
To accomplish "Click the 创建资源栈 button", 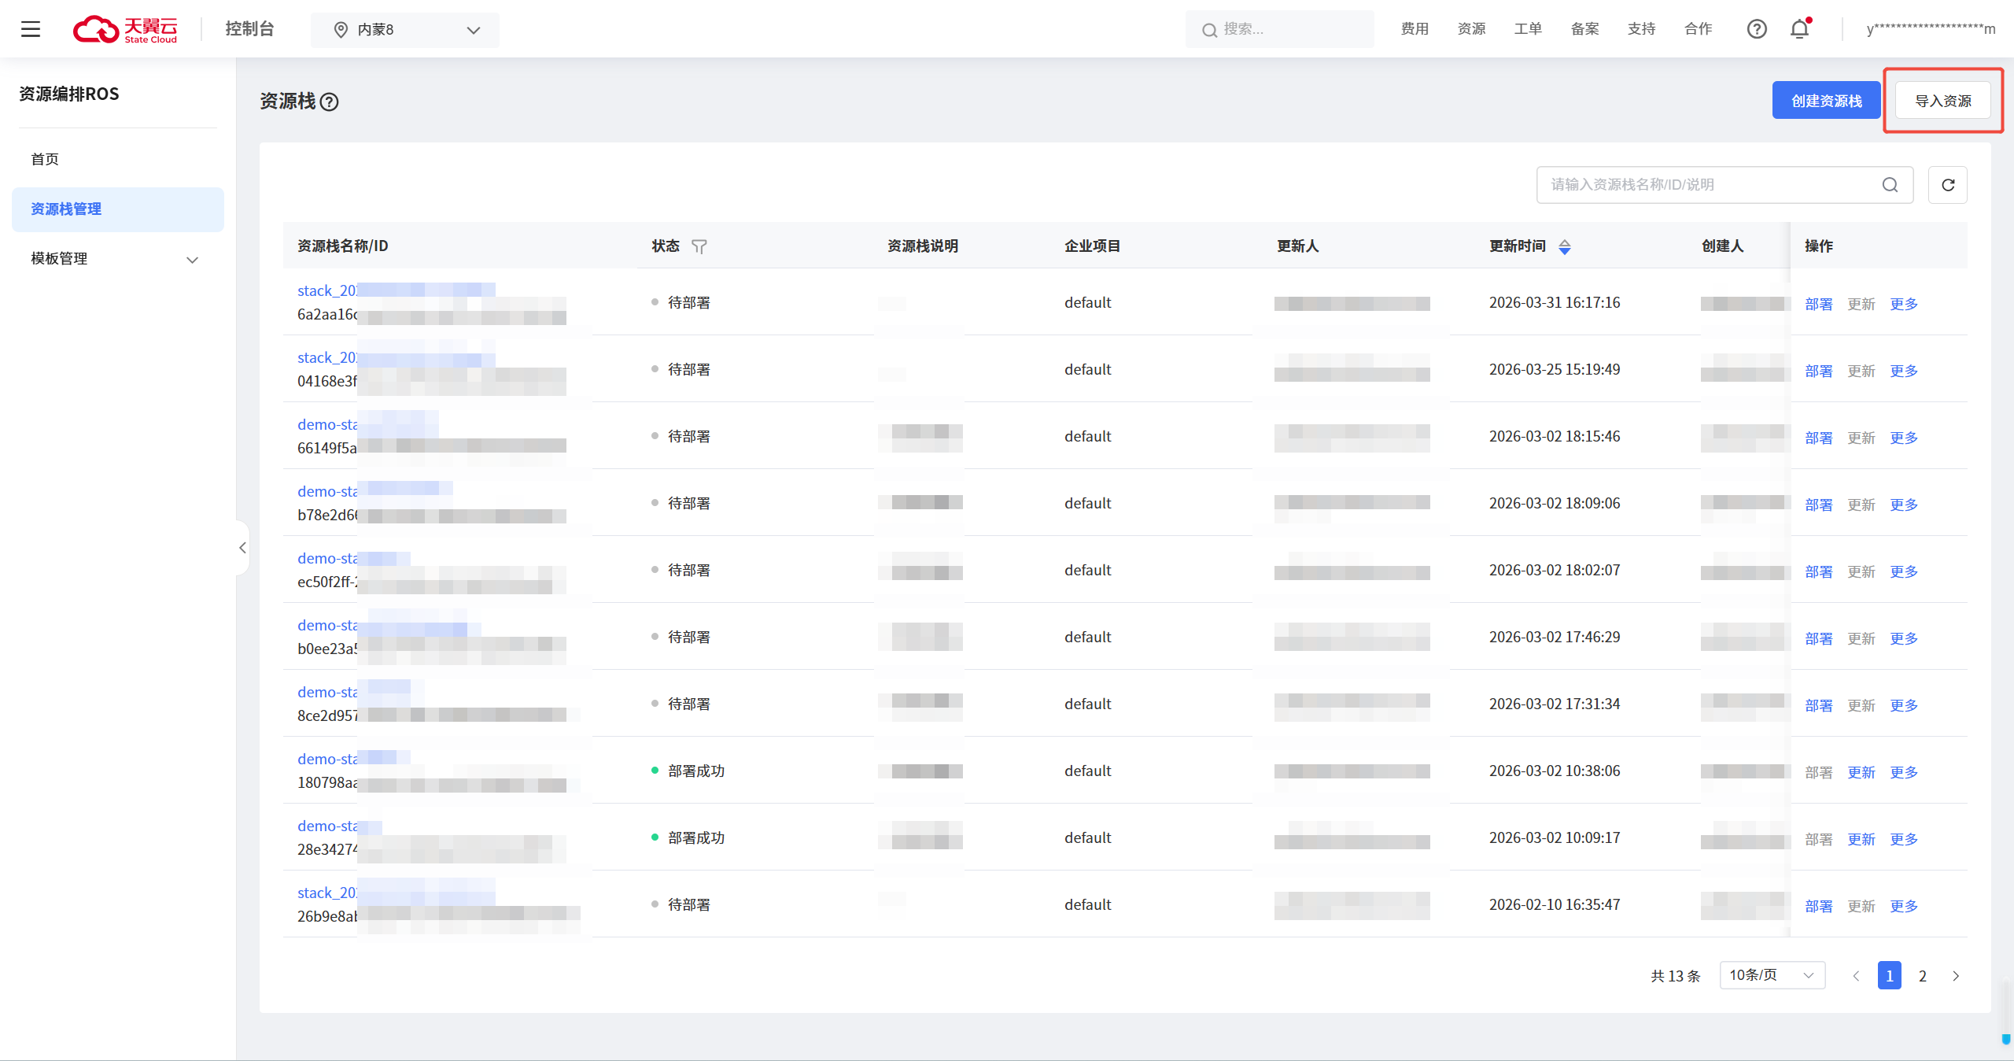I will coord(1826,101).
